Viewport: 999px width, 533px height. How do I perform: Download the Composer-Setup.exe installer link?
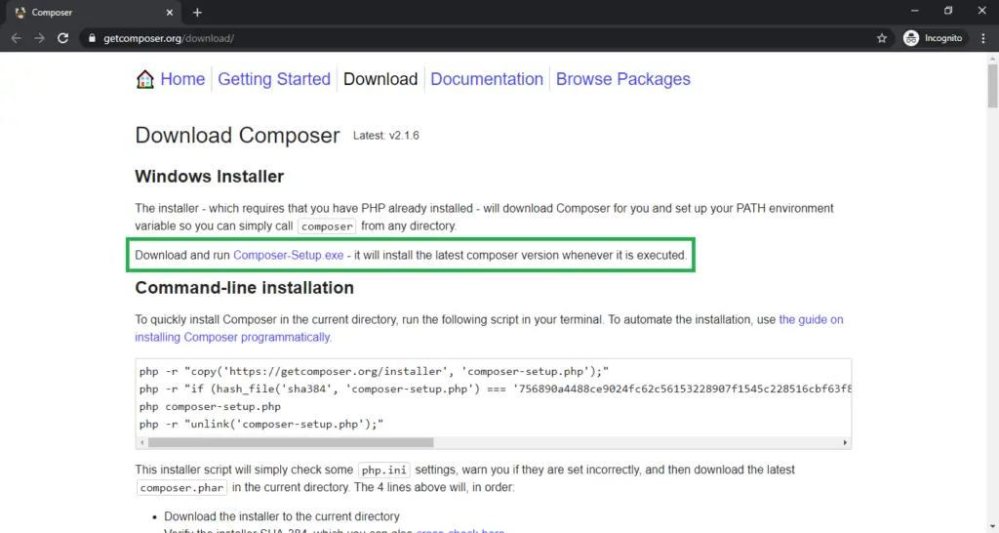pyautogui.click(x=288, y=256)
